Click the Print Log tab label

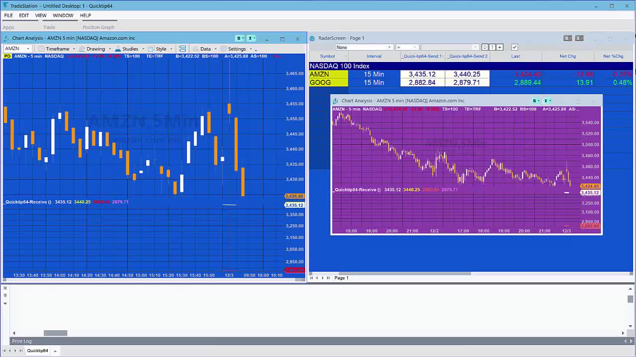point(21,341)
